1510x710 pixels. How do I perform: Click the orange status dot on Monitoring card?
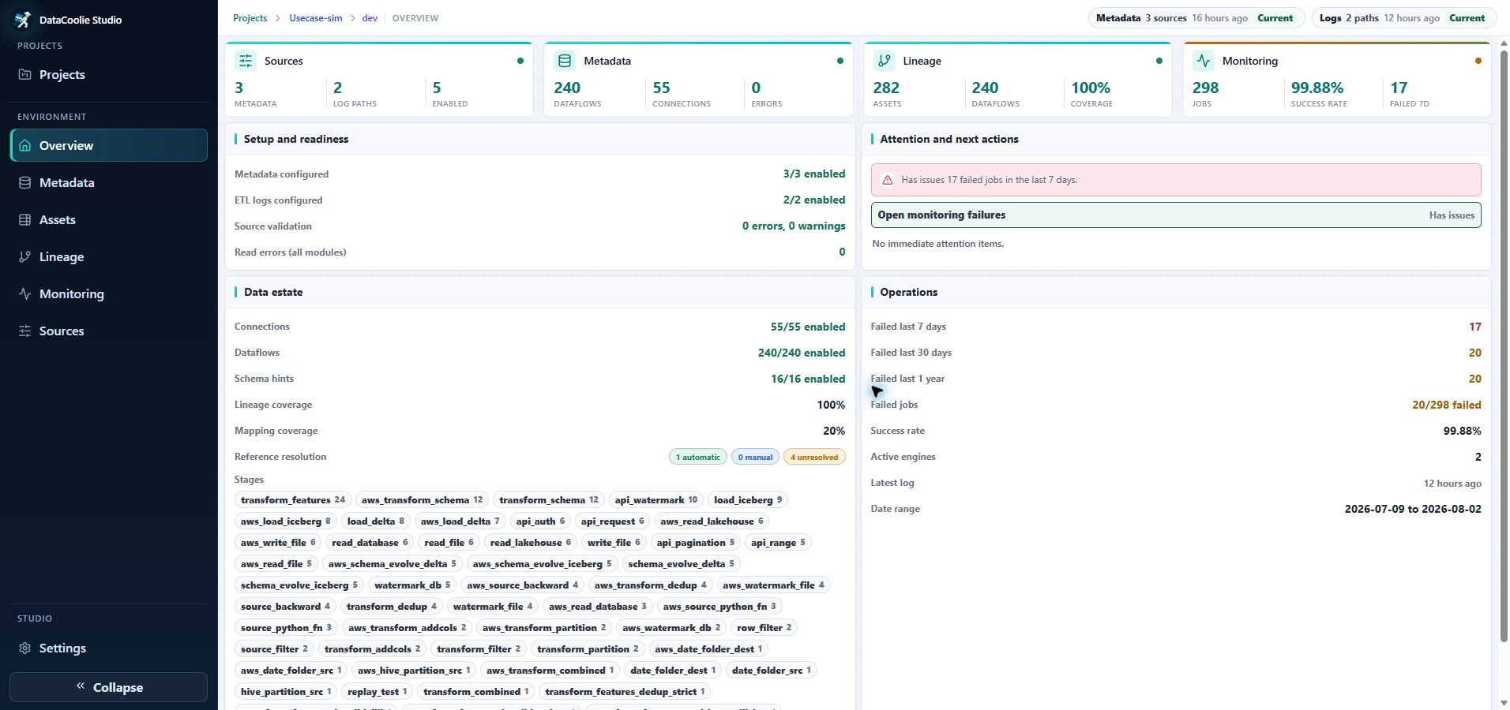(x=1478, y=61)
